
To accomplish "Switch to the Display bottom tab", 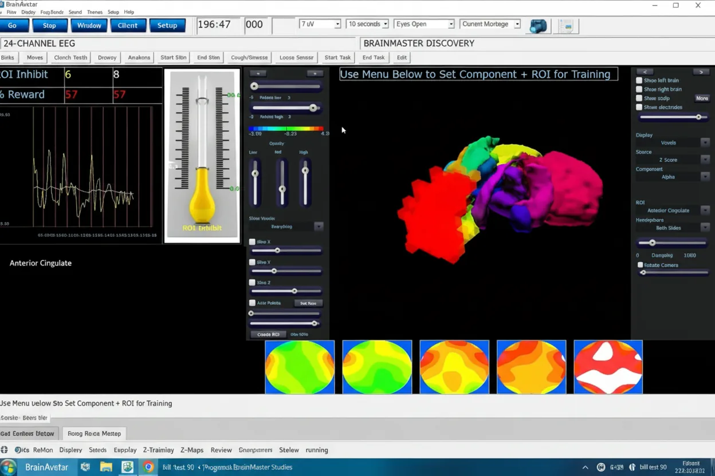I will pyautogui.click(x=70, y=450).
